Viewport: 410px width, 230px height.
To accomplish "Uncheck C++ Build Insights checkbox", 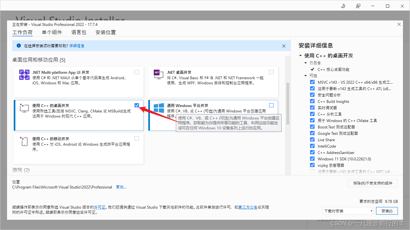I will [312, 101].
